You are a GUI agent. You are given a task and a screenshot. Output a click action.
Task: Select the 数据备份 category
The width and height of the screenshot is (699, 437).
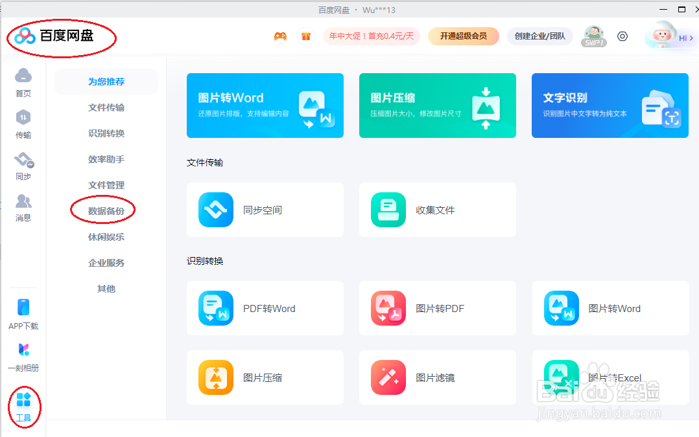tap(106, 210)
